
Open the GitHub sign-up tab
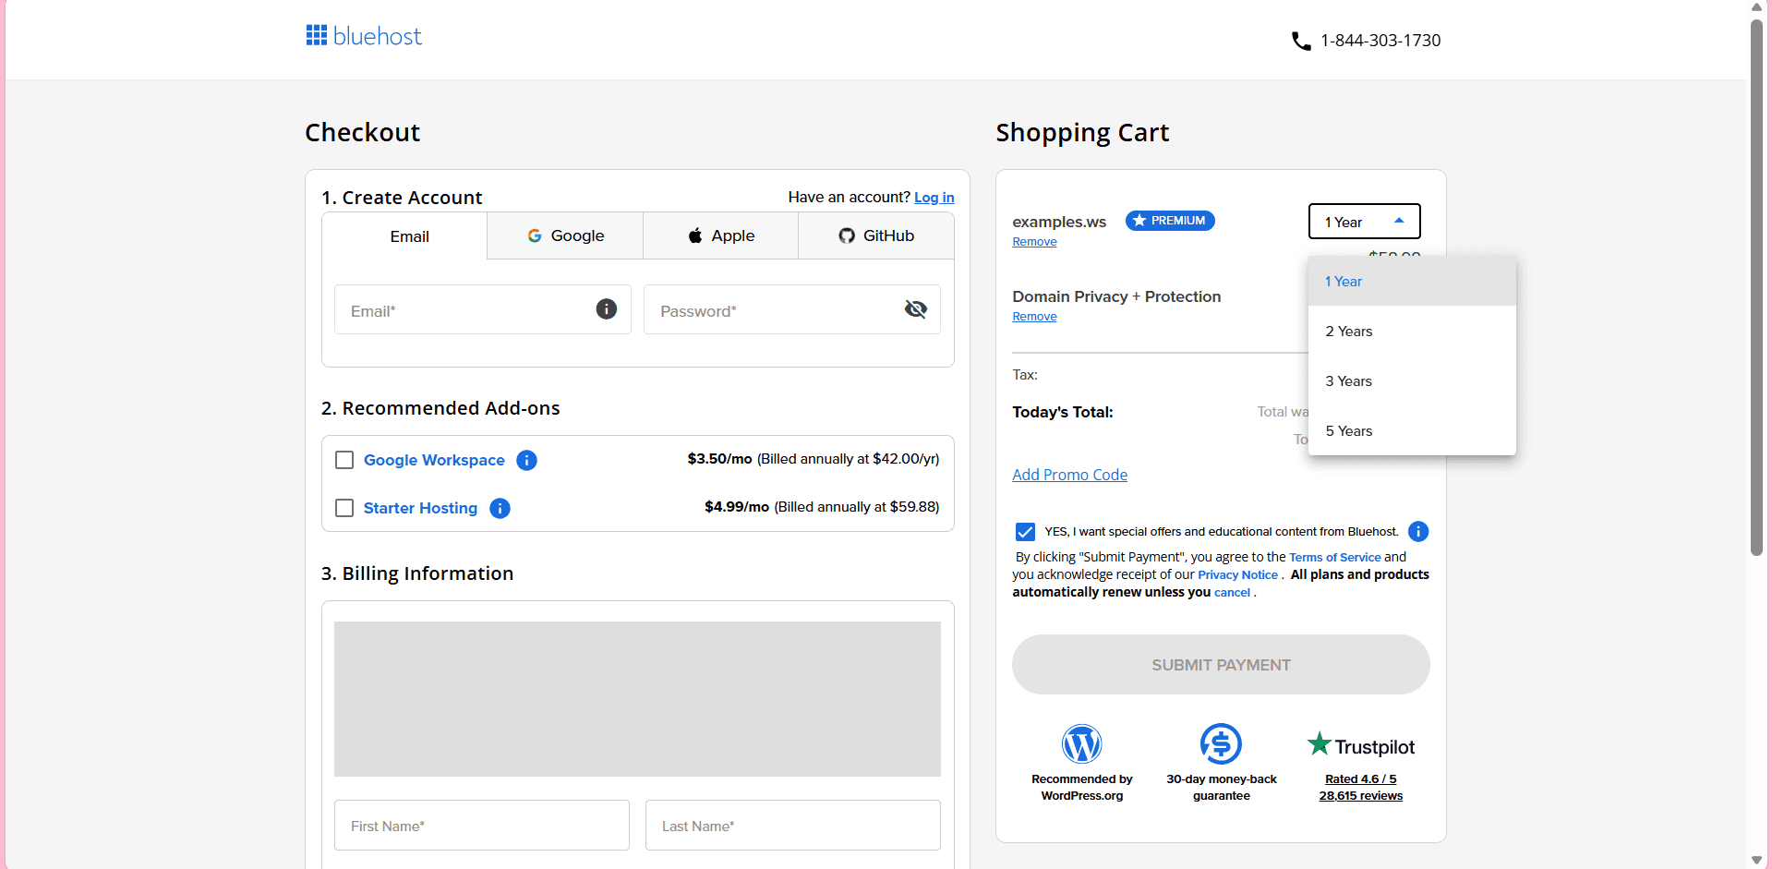pyautogui.click(x=875, y=235)
